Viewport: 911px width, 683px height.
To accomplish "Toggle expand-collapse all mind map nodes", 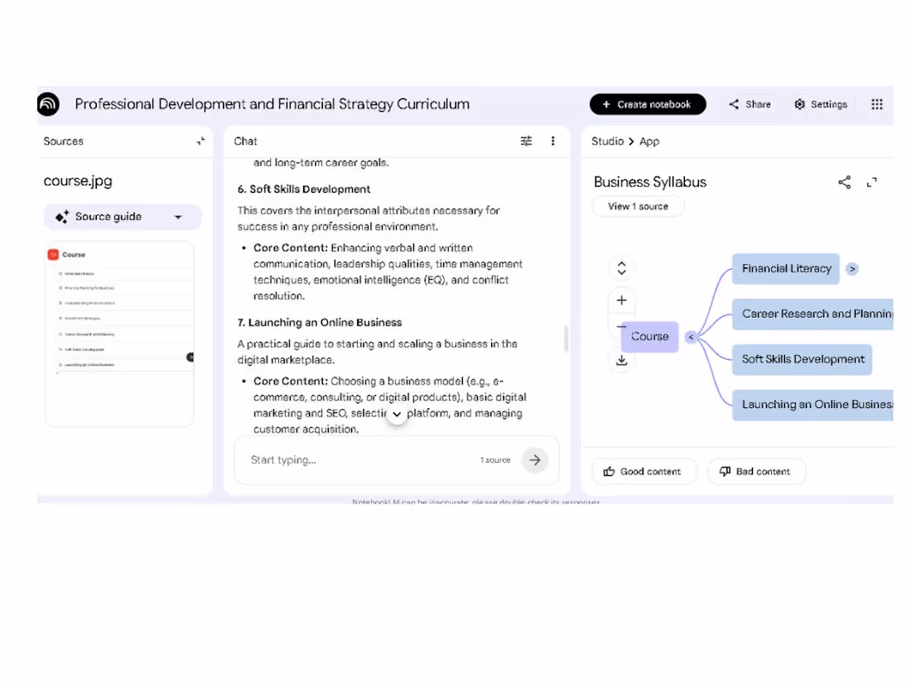I will pyautogui.click(x=622, y=268).
